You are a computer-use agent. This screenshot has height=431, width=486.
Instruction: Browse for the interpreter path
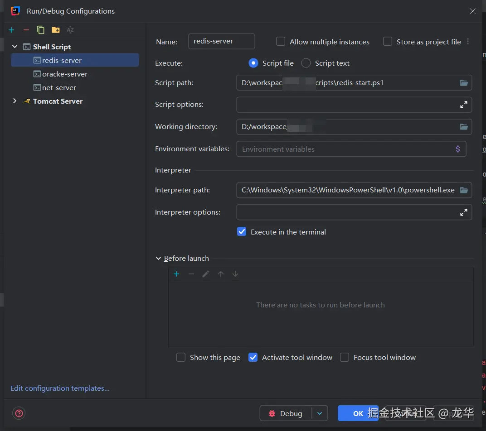[464, 190]
